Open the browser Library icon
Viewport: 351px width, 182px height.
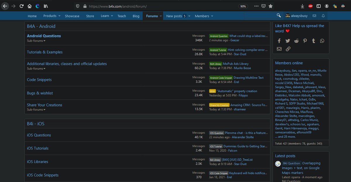point(46,6)
